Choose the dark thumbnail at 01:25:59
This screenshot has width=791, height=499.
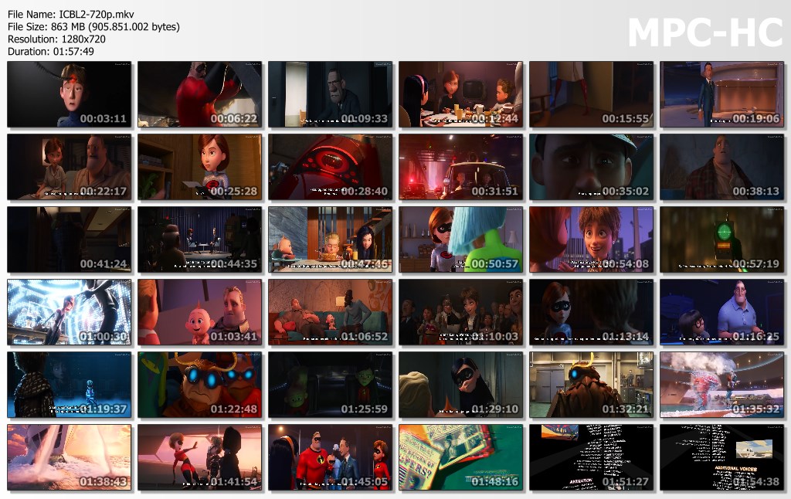[x=330, y=385]
